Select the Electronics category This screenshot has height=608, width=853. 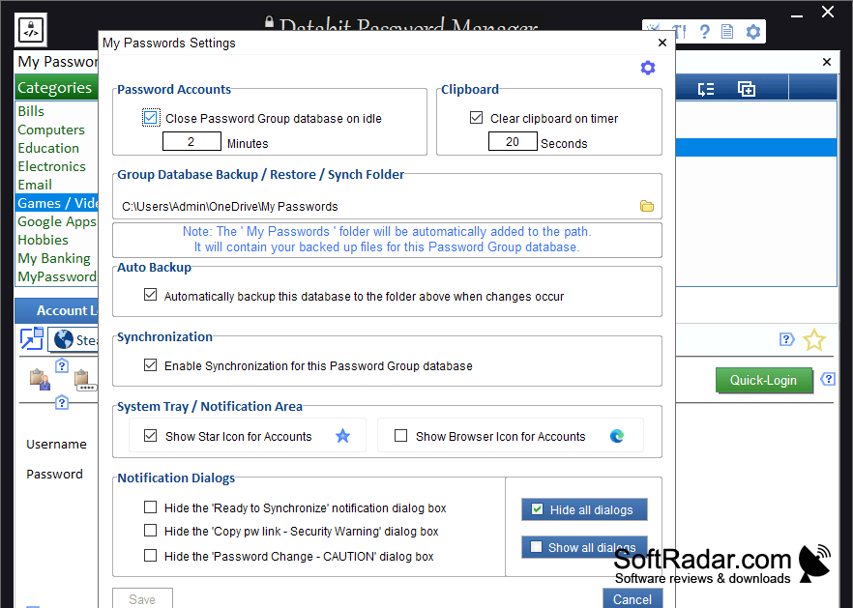(x=51, y=166)
